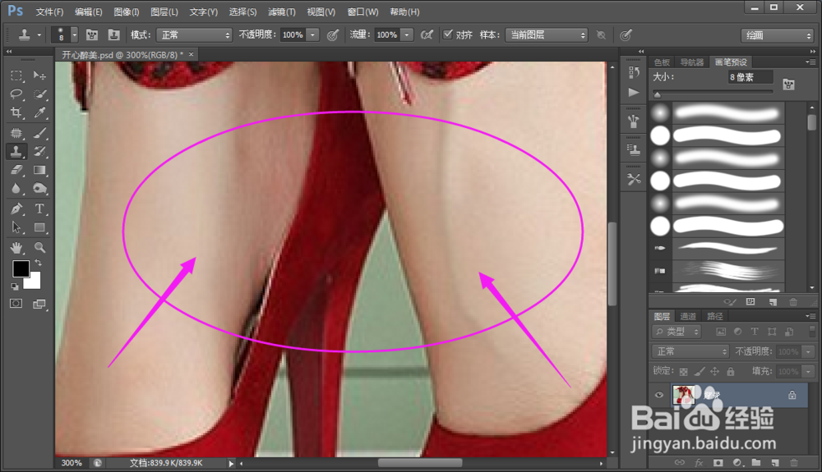The image size is (822, 472).
Task: Open the 不透明度 opacity slider arrow
Action: [x=313, y=35]
